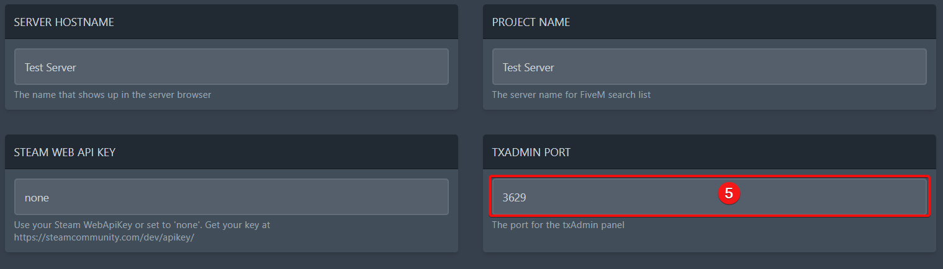
Task: Click the 'Test Server' text under Server Hostname
Action: tap(50, 68)
